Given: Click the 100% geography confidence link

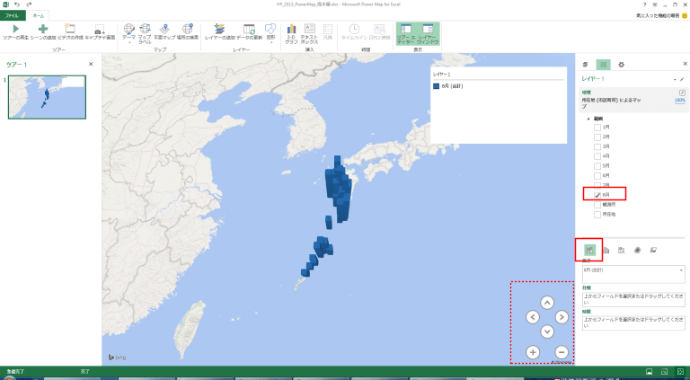Looking at the screenshot, I should [679, 101].
